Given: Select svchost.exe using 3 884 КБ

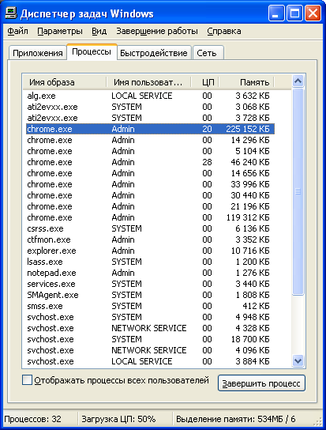Looking at the screenshot, I should pos(150,361).
